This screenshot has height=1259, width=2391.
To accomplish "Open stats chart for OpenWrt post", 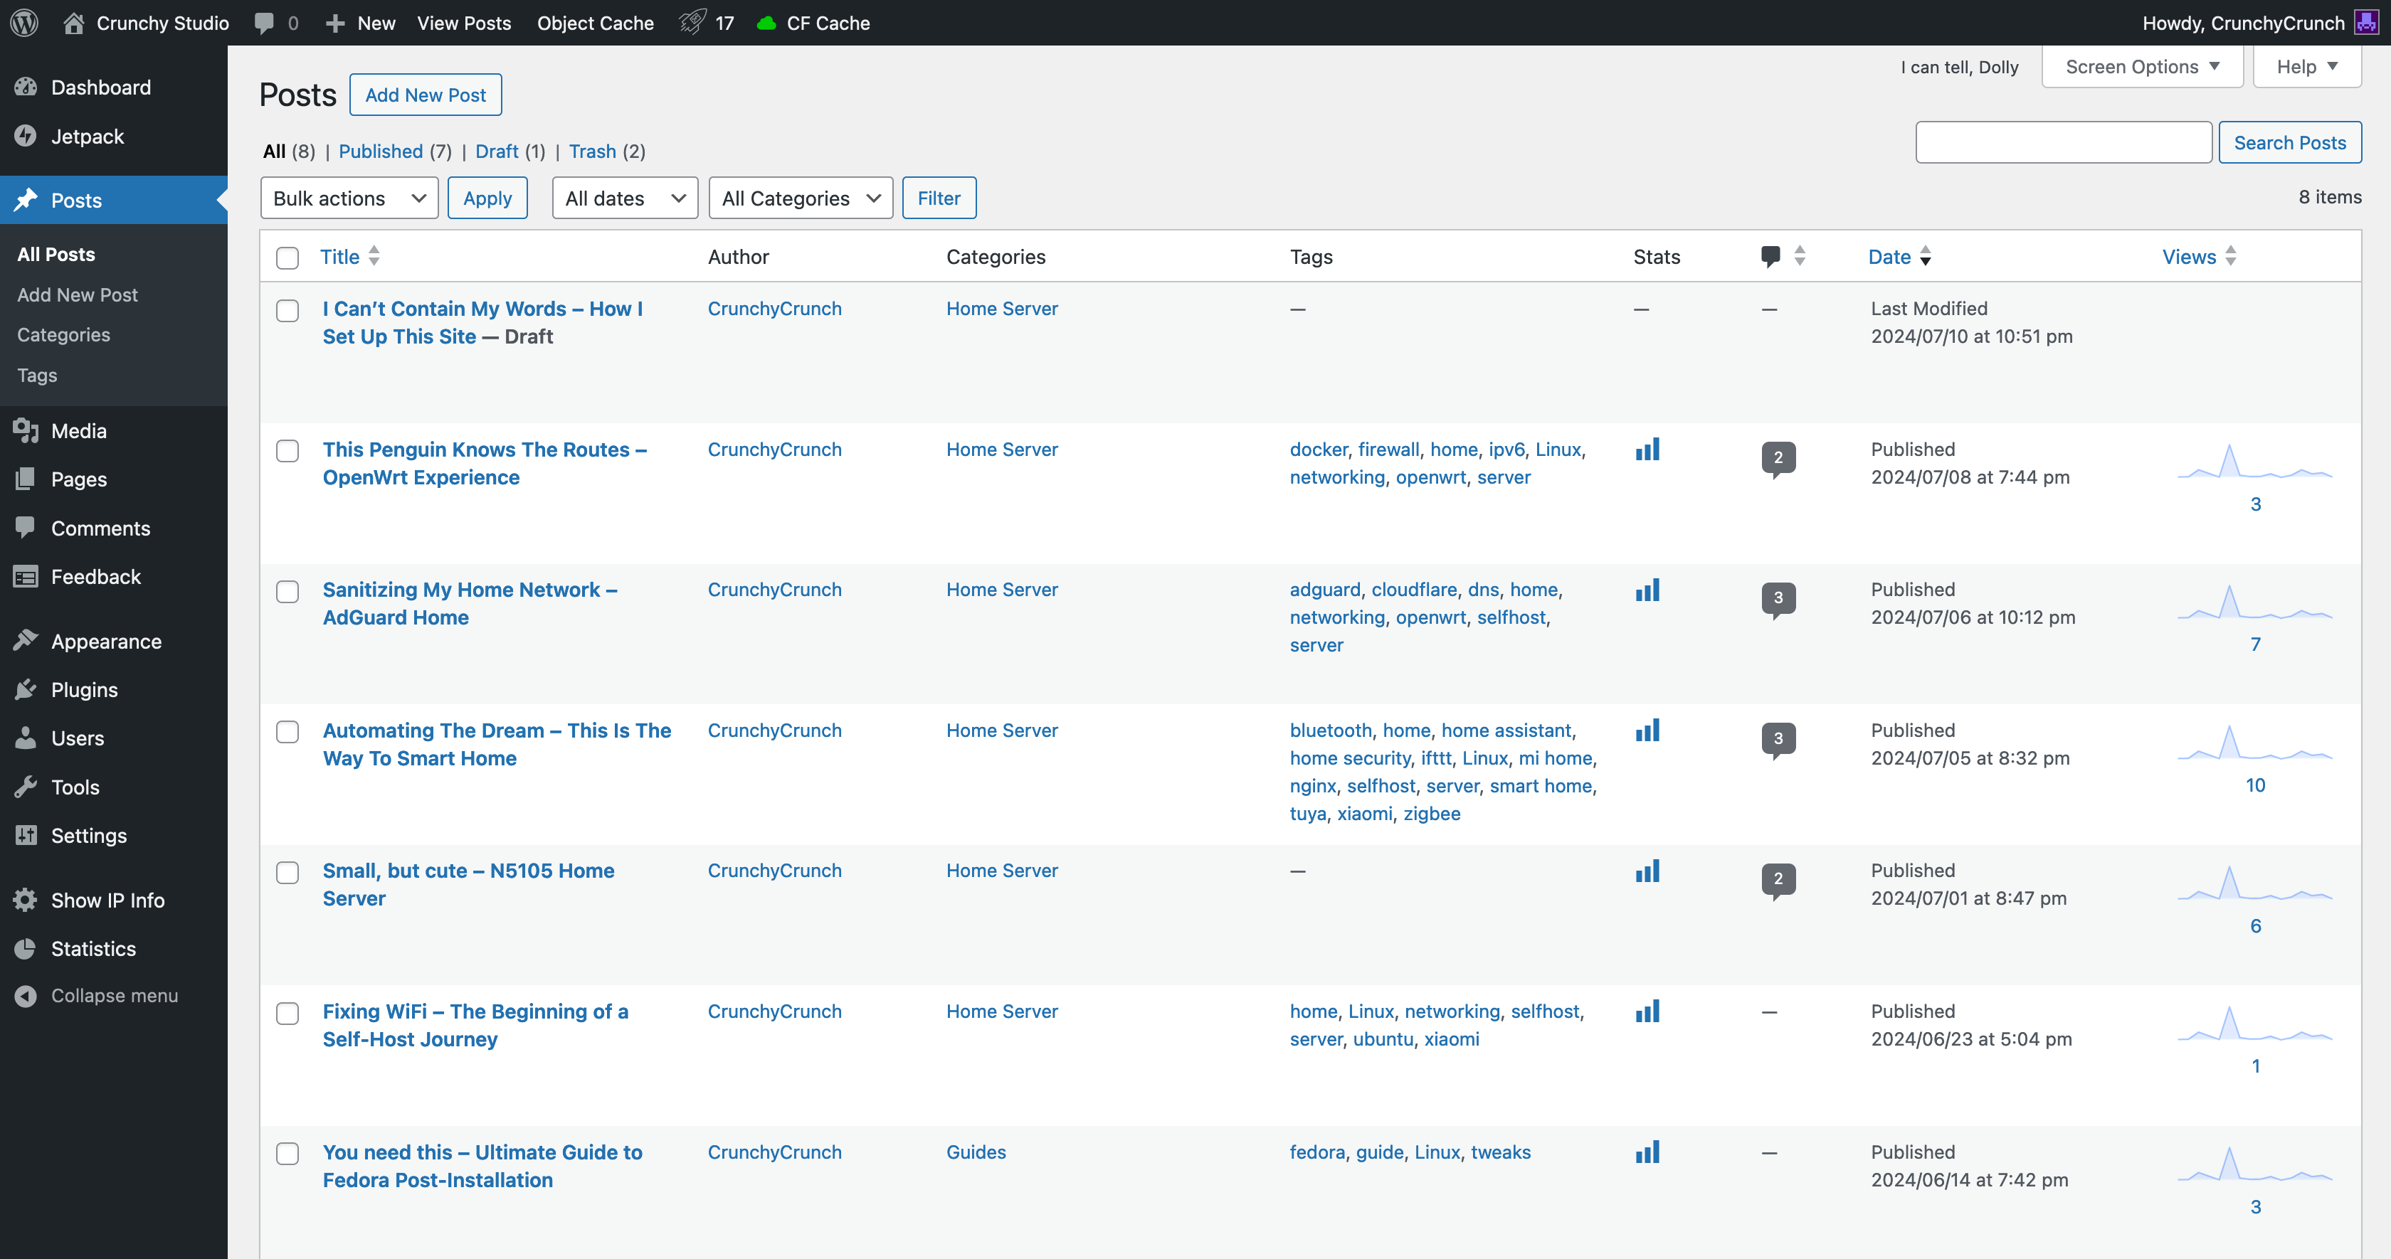I will pyautogui.click(x=1647, y=449).
